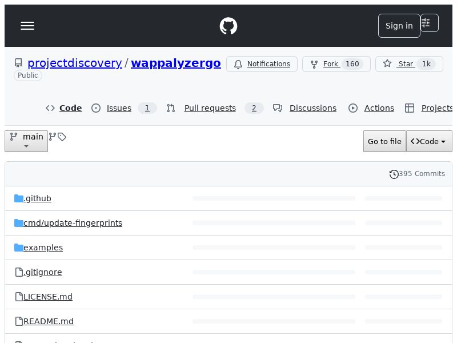Click the .github folder icon

[x=19, y=198]
